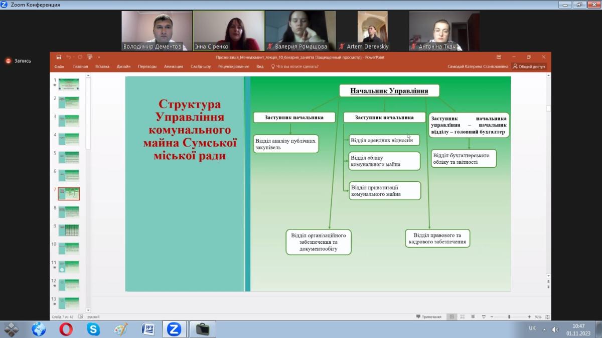Select slide 12 thumbnail
Viewport: 602px width, 338px height.
pyautogui.click(x=69, y=284)
